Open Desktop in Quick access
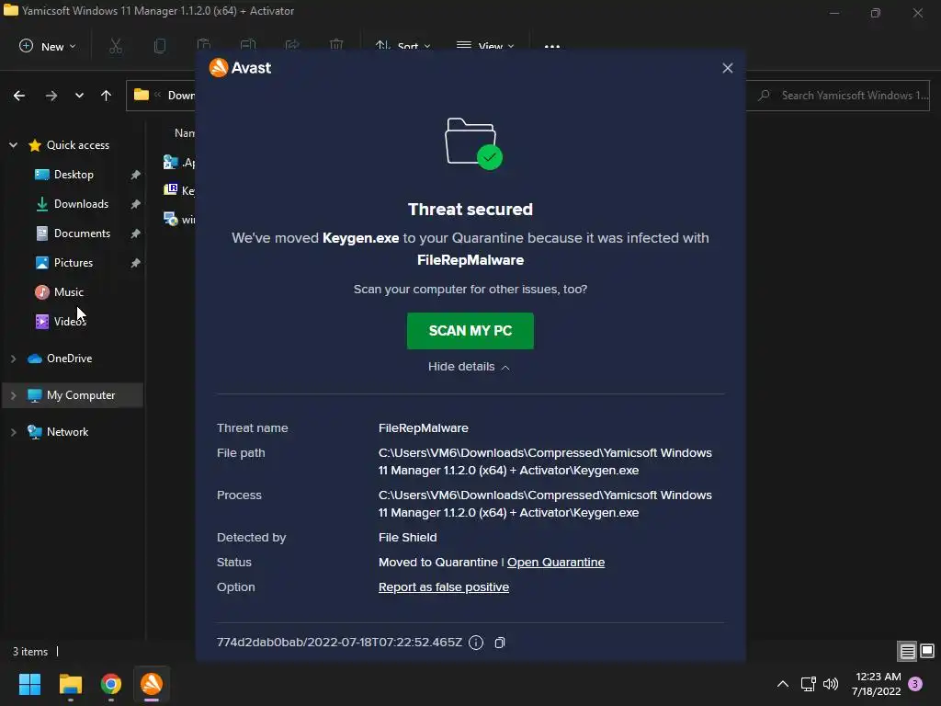 coord(74,175)
